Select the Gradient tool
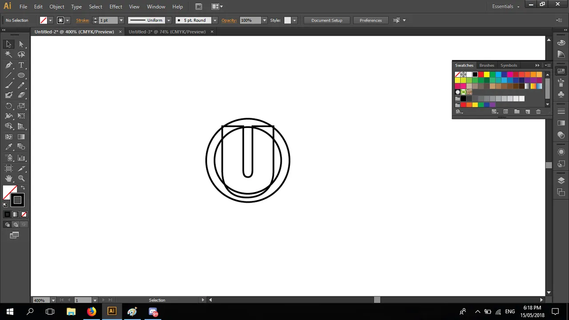 21,137
